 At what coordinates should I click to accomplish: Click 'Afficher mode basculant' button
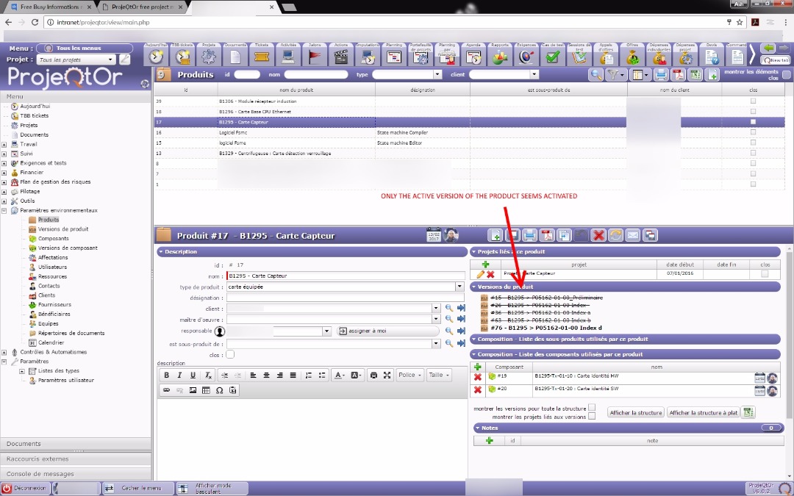212,489
